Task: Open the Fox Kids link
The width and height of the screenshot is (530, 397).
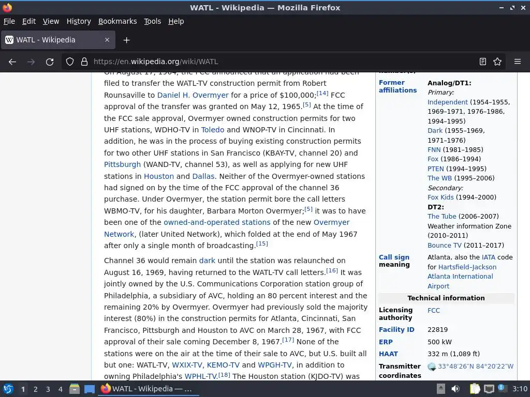Action: click(x=441, y=197)
